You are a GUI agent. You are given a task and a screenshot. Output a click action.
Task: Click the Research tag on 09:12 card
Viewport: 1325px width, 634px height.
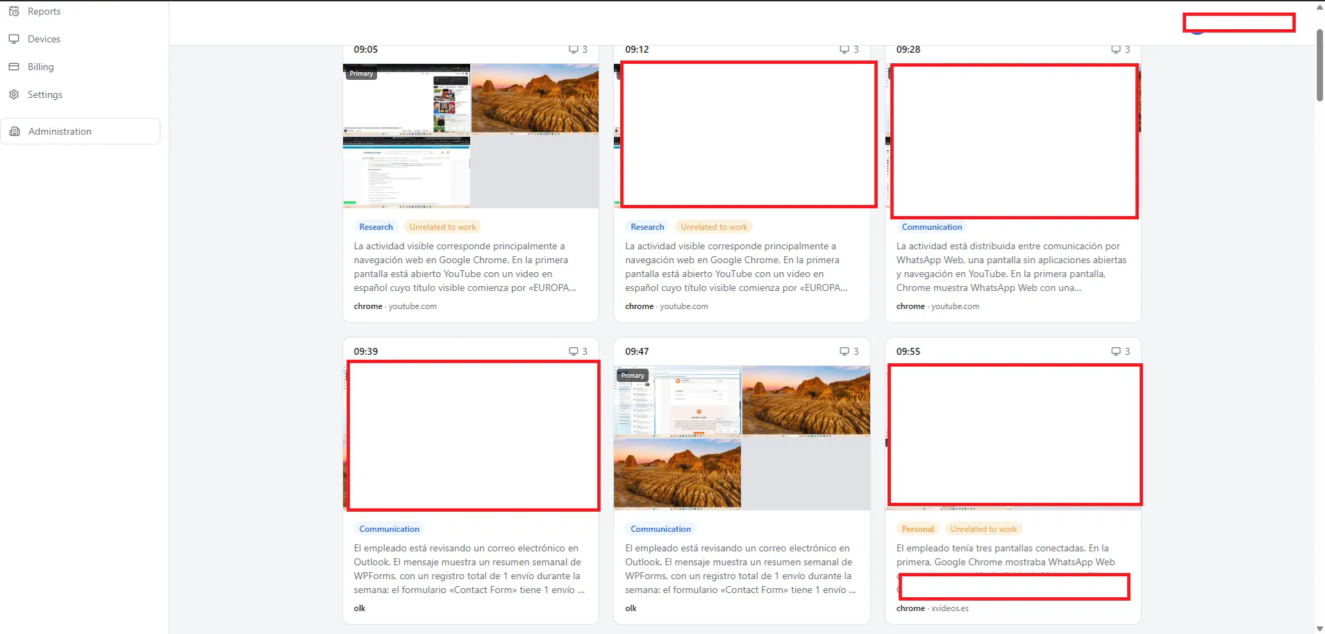647,227
